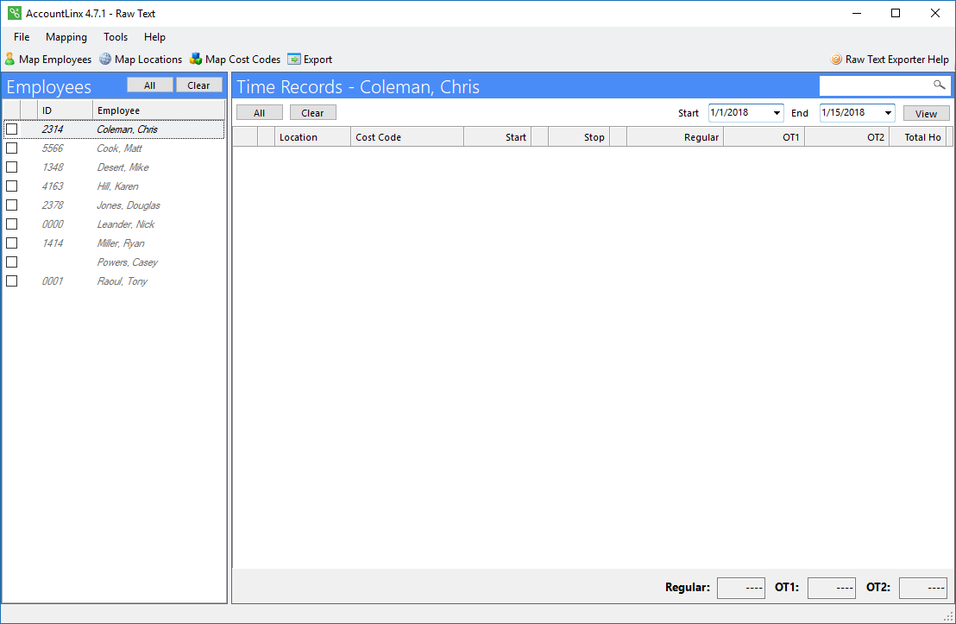Click employee ID 5566
This screenshot has height=624, width=956.
(x=53, y=148)
